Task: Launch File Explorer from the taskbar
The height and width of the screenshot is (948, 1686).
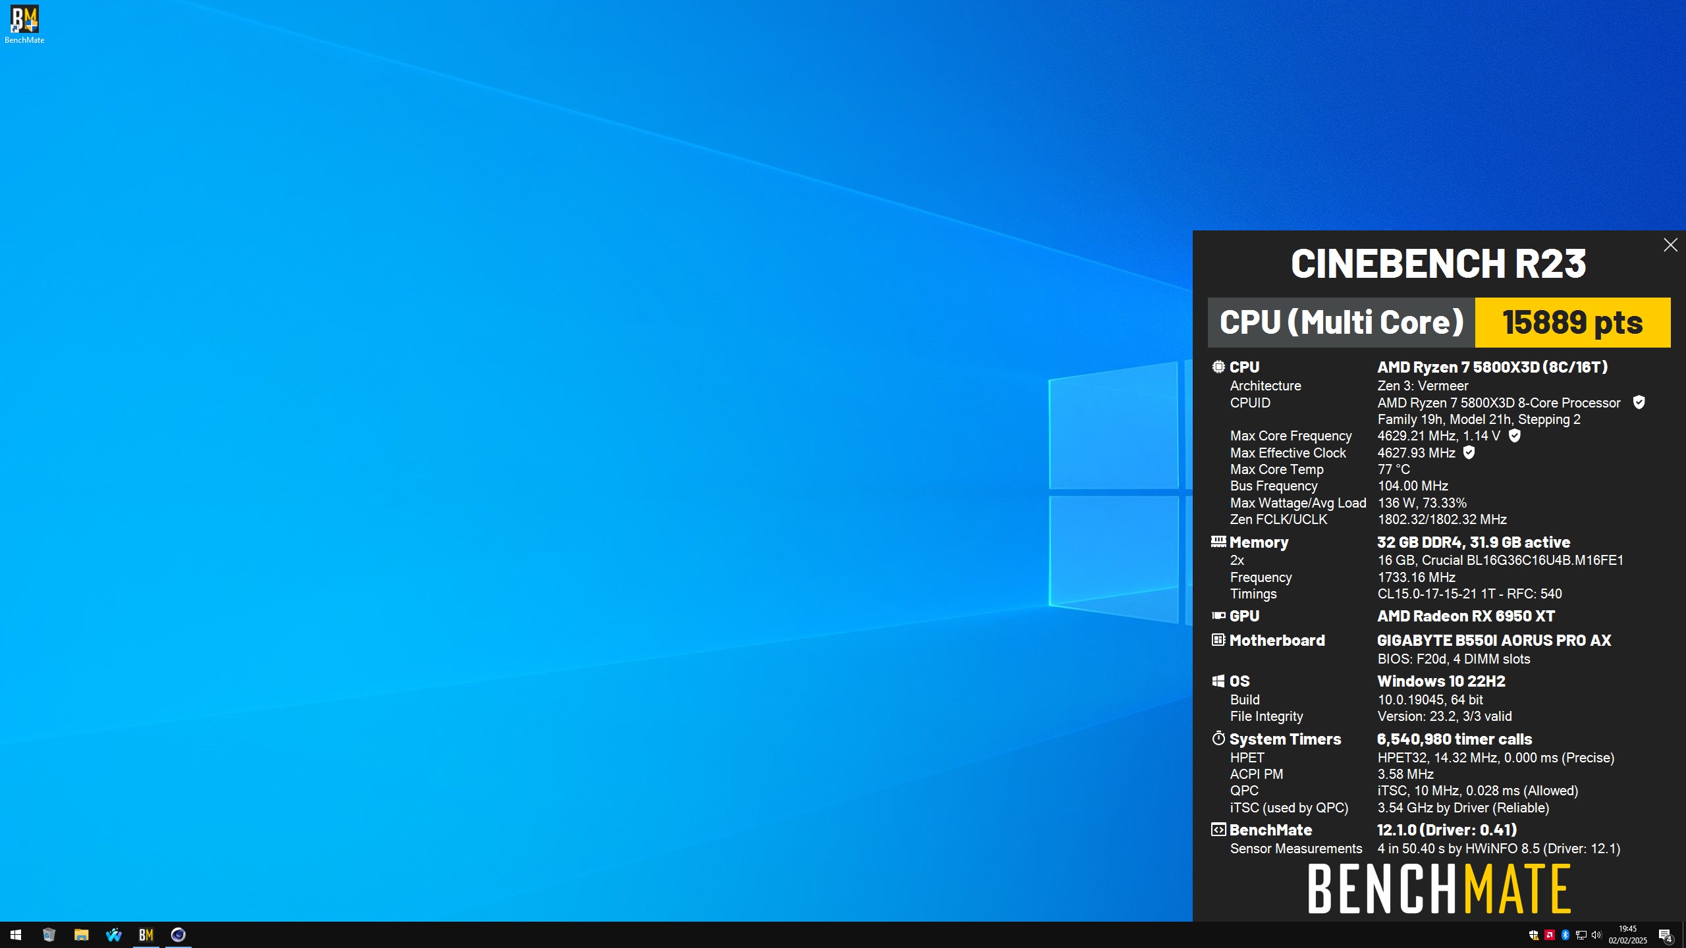Action: point(81,935)
